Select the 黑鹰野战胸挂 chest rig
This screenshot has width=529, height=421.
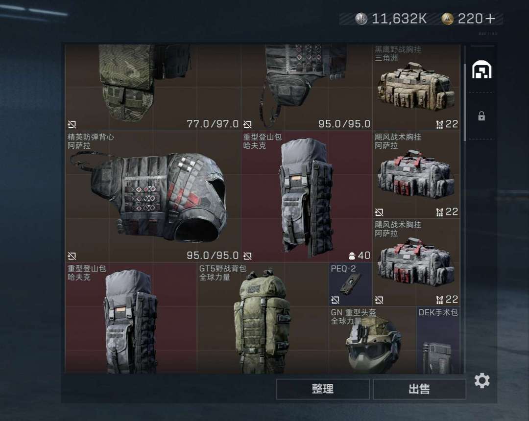tap(416, 87)
